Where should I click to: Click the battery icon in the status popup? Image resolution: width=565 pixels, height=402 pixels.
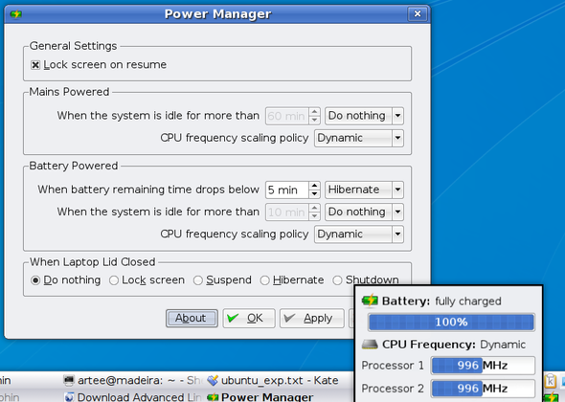[370, 300]
